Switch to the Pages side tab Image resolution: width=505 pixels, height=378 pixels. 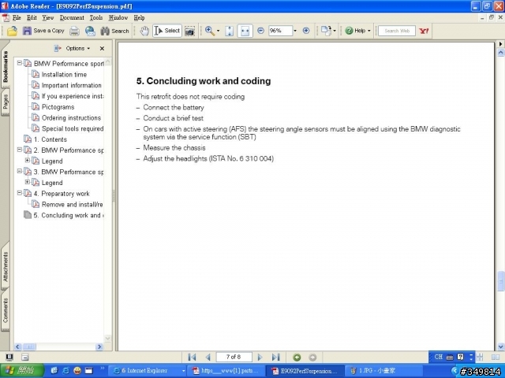point(6,102)
